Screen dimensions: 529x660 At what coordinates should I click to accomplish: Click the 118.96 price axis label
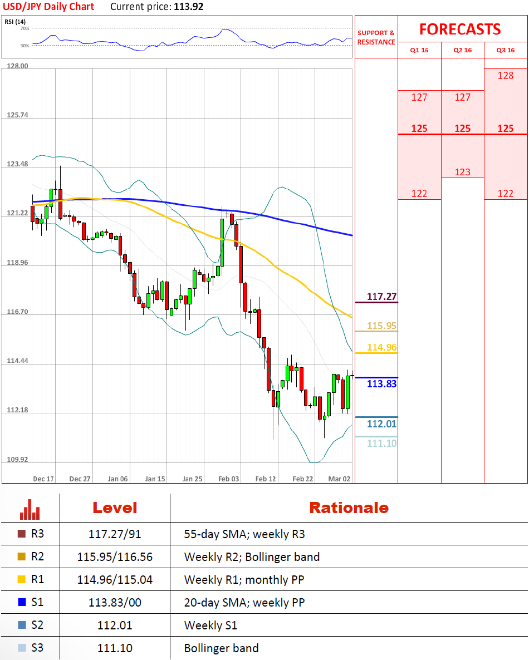17,263
